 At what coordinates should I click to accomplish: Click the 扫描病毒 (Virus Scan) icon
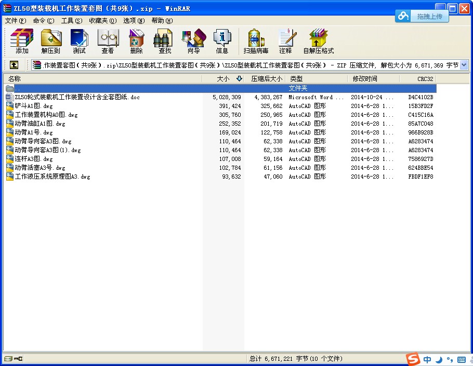pos(256,42)
